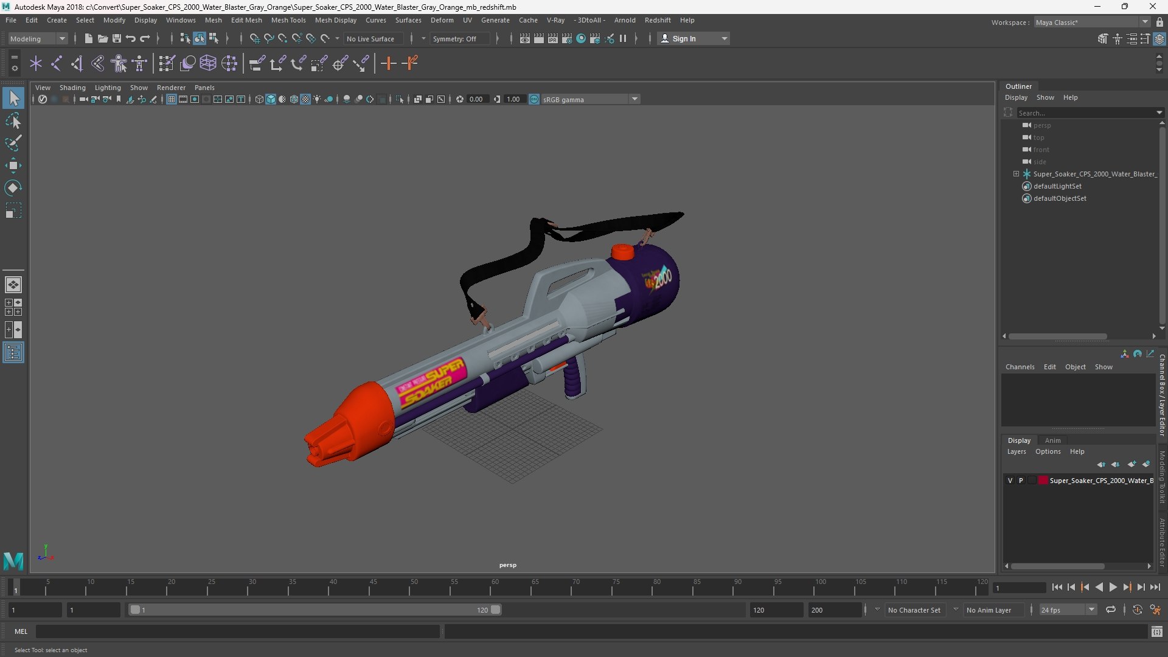Viewport: 1168px width, 657px height.
Task: Go to start of playback range
Action: [1057, 588]
